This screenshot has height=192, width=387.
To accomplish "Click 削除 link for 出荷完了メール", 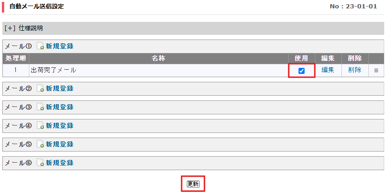I will pyautogui.click(x=355, y=70).
